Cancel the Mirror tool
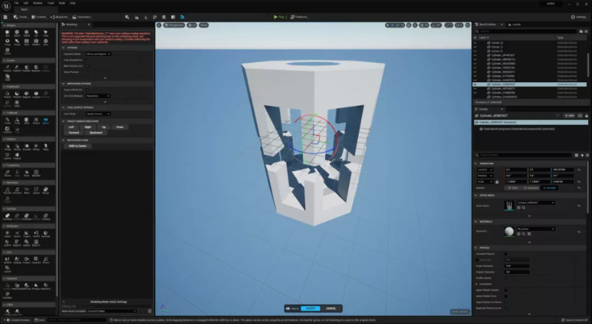 331,308
